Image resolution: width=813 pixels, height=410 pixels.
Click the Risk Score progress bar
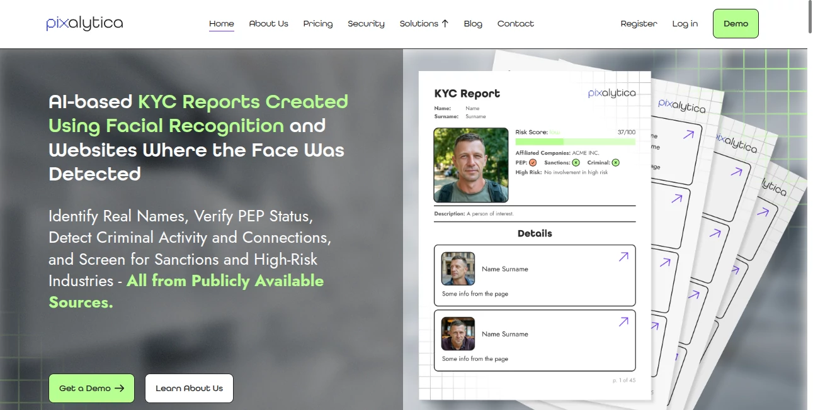pyautogui.click(x=575, y=142)
